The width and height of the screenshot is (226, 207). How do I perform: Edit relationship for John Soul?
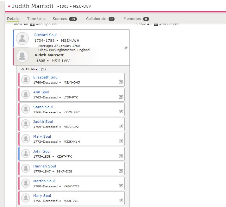coord(121,156)
